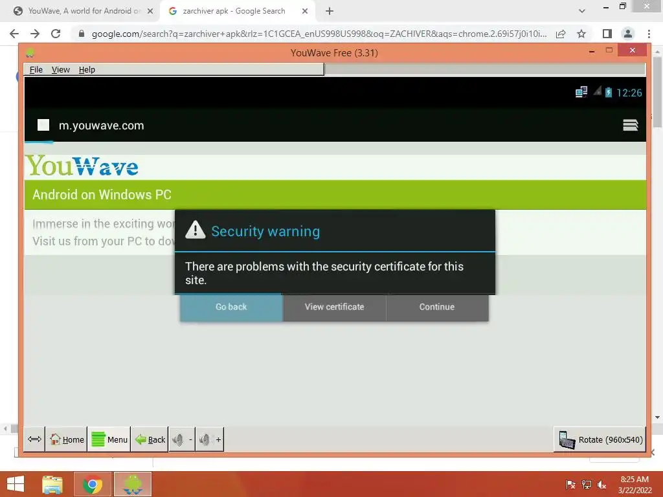Click Rotate (960x540) button

click(x=600, y=439)
